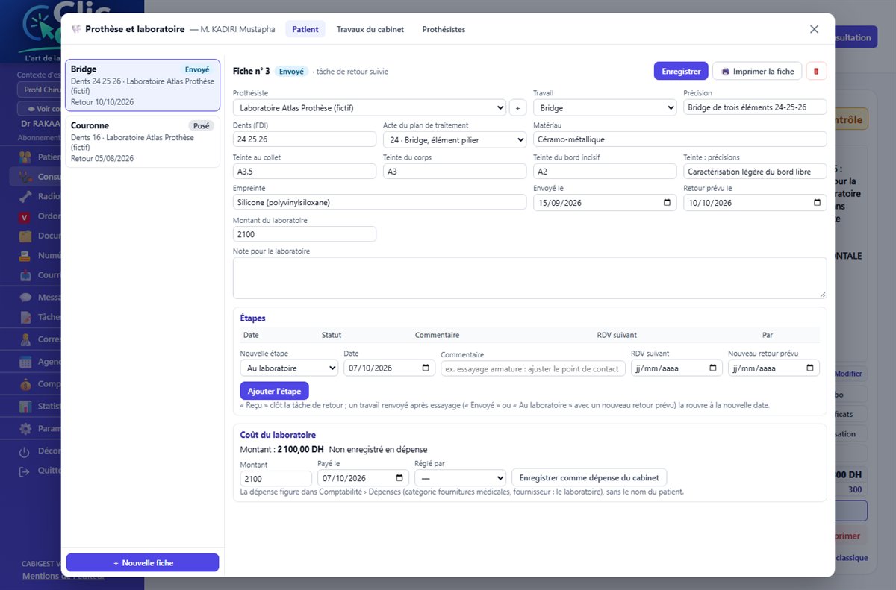
Task: Click into the Note pour le laboratoire text area
Action: (530, 278)
